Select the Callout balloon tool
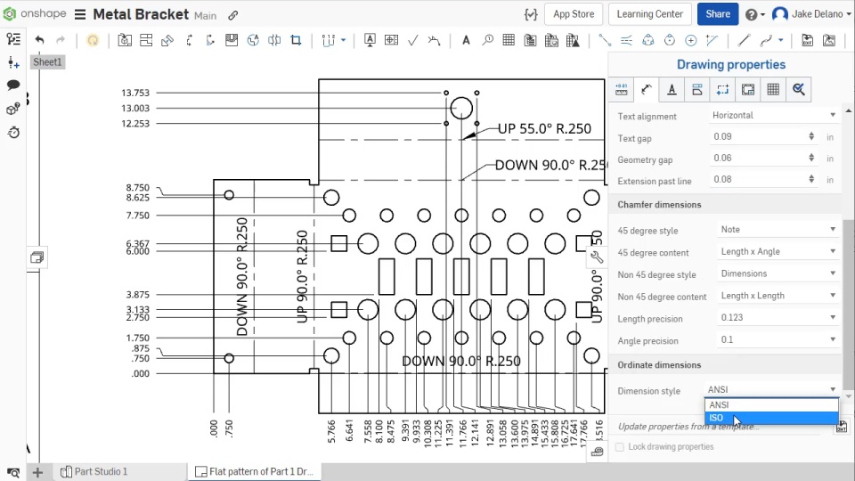The height and width of the screenshot is (481, 855). click(x=487, y=40)
